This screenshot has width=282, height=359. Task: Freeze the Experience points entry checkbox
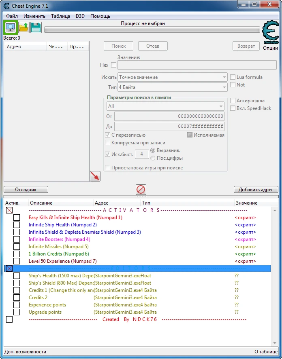pos(17,305)
